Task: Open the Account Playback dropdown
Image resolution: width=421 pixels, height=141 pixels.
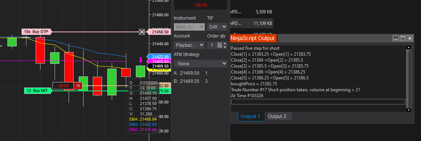Action: [x=189, y=45]
